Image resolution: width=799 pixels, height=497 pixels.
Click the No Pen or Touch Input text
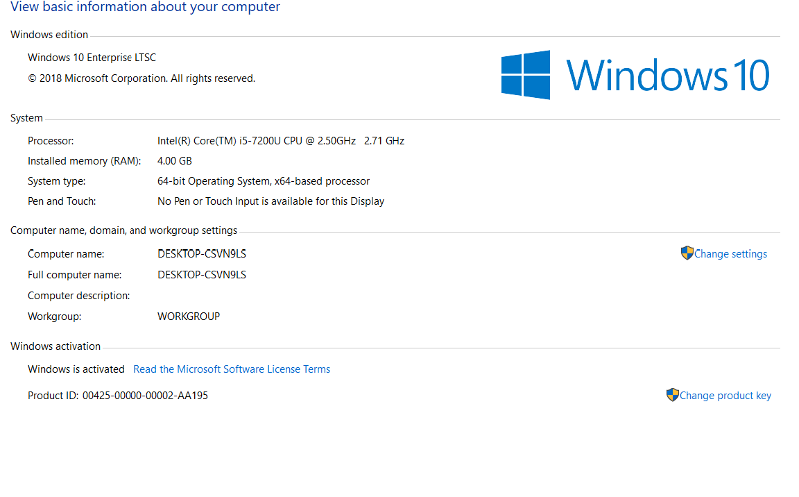point(270,201)
